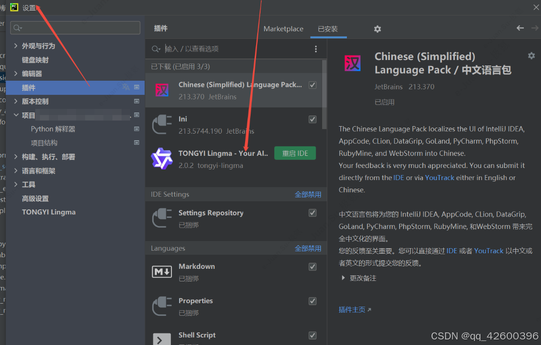Select the Properties plugin name
This screenshot has width=541, height=345.
pos(196,301)
